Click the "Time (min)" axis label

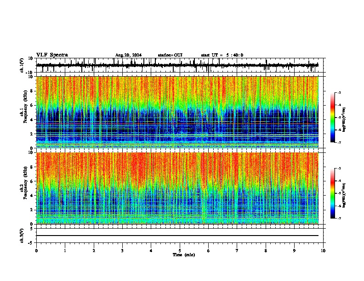coord(184,255)
